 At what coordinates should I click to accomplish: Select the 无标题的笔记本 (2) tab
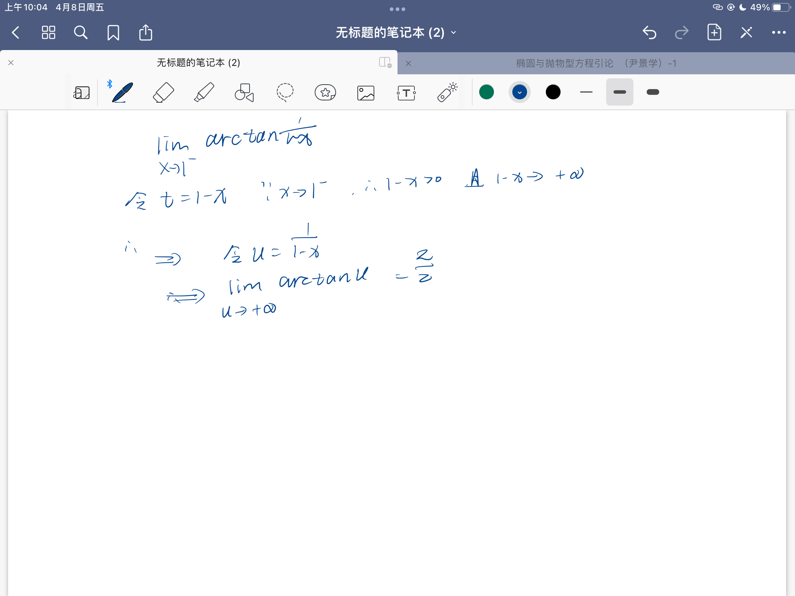[198, 63]
